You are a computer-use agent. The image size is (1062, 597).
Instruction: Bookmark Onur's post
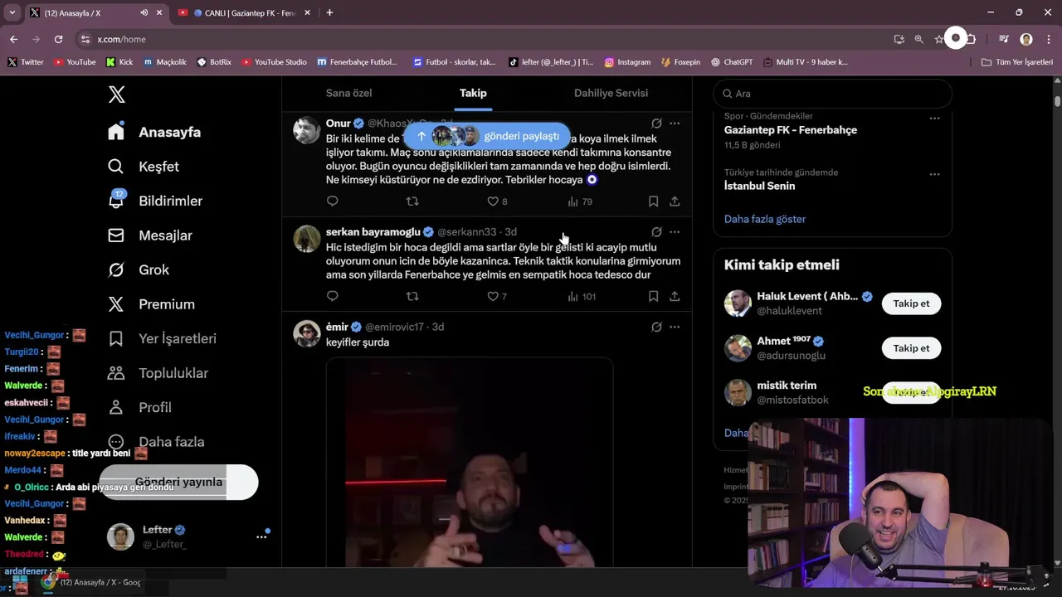click(x=653, y=201)
